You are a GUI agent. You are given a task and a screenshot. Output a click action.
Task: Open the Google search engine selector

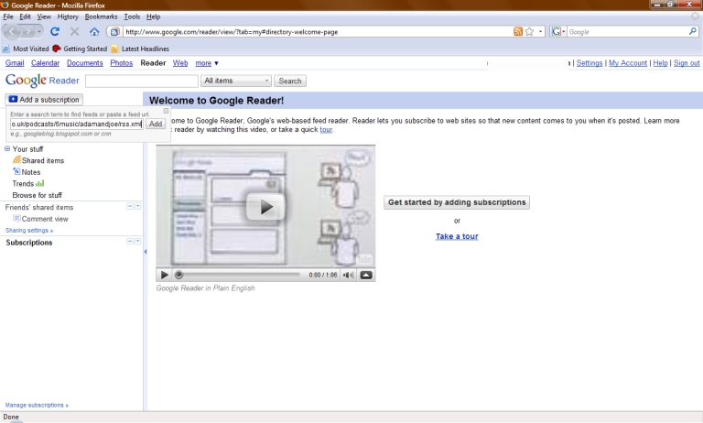(x=558, y=31)
